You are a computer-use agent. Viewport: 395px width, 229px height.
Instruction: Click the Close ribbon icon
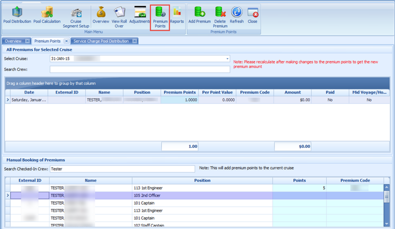tap(252, 15)
